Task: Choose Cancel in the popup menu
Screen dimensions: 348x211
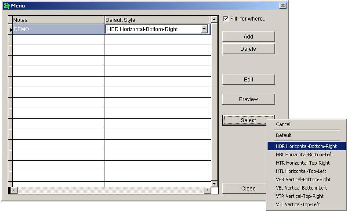Action: pos(283,125)
